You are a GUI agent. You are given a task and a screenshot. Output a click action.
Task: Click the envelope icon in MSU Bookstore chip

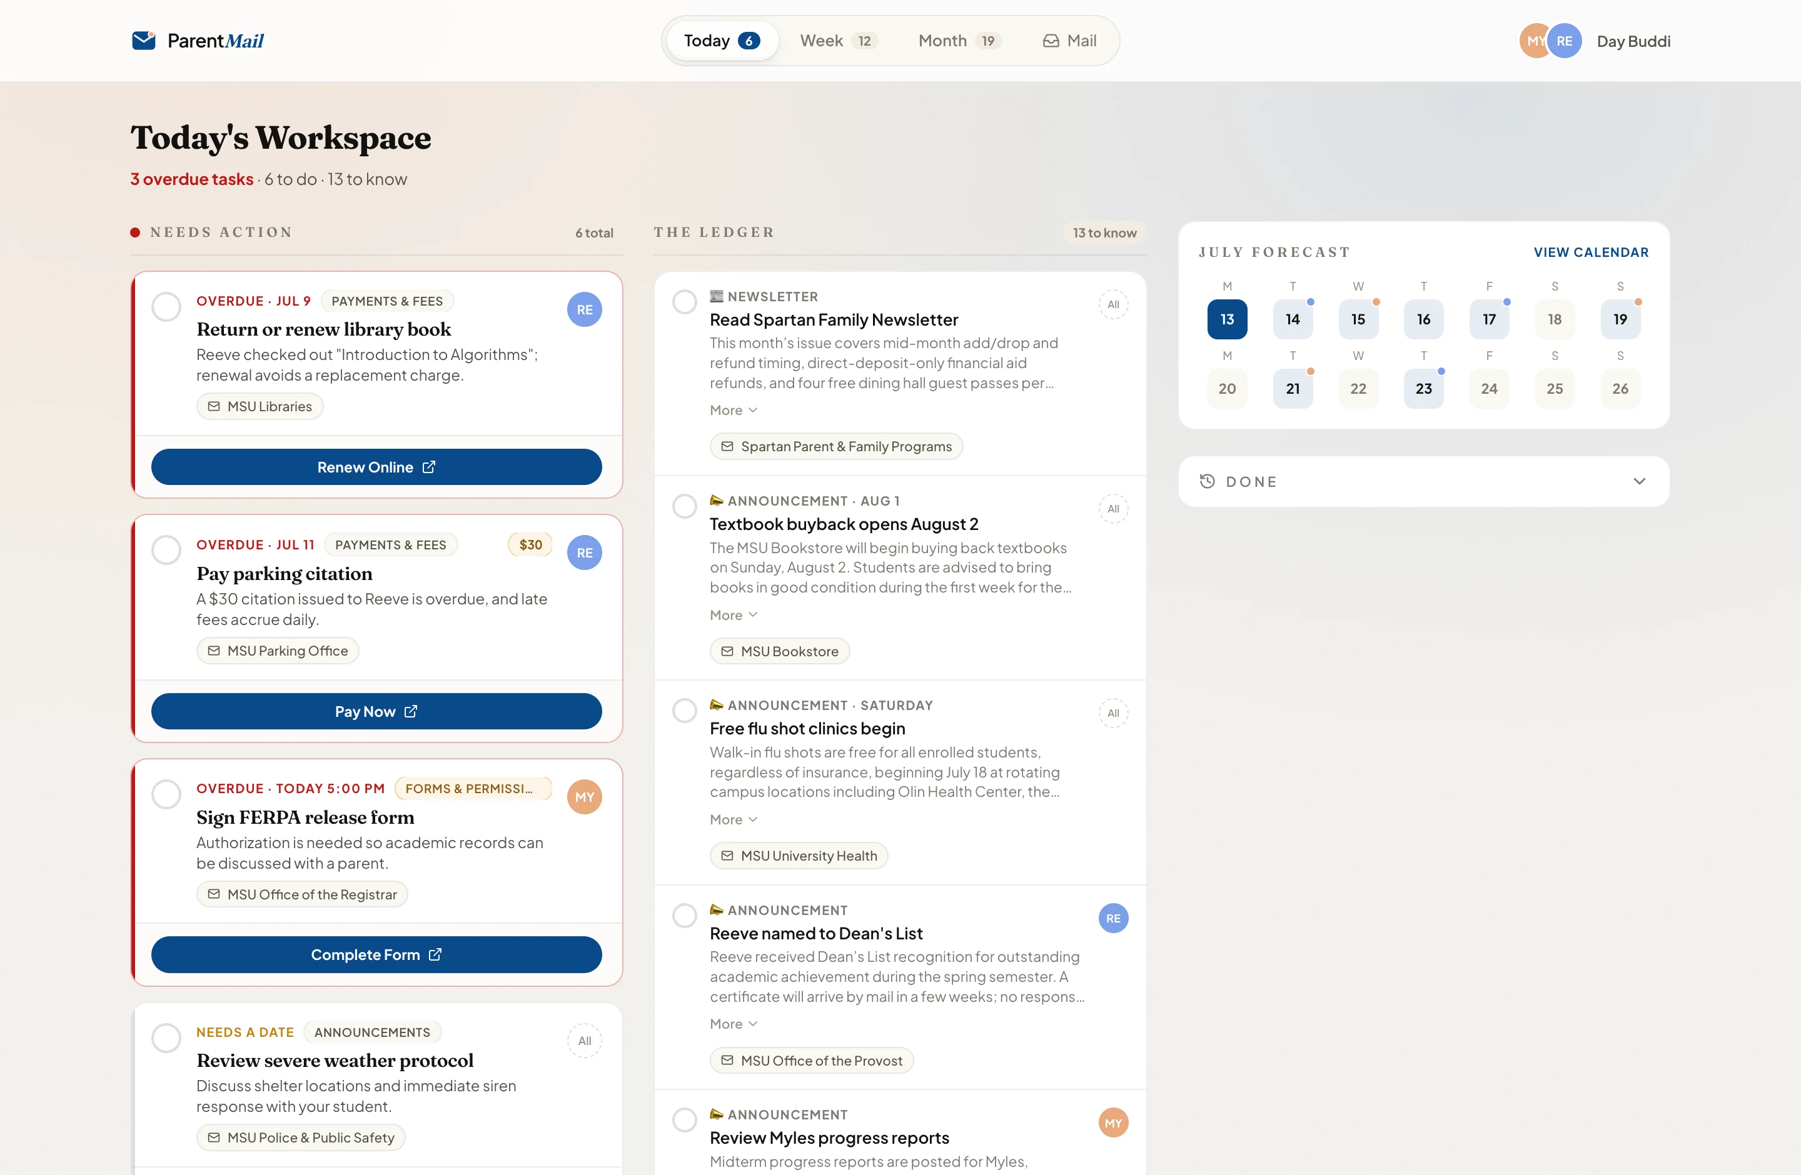tap(727, 651)
